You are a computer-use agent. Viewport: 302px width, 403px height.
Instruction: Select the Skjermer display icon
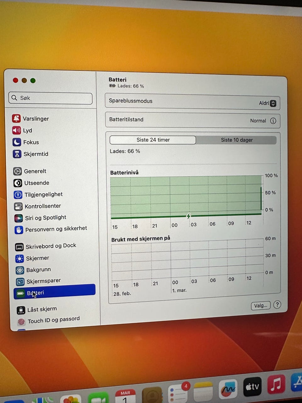coord(20,259)
